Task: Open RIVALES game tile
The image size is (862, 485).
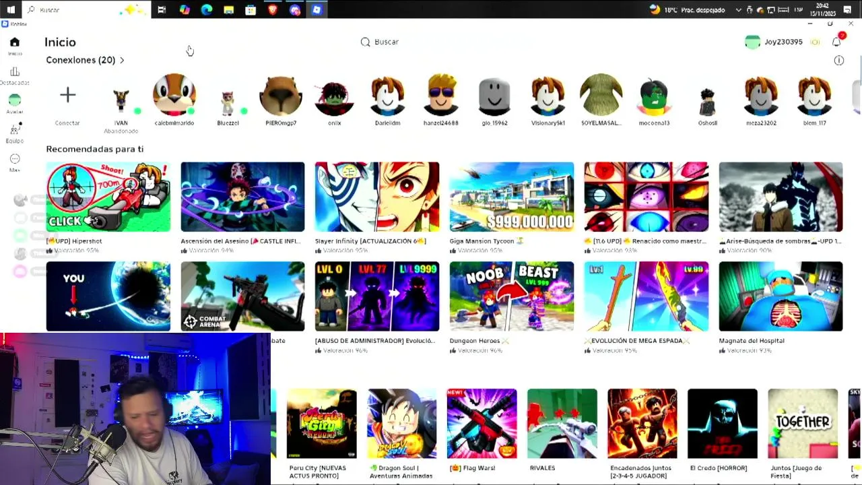Action: (562, 424)
